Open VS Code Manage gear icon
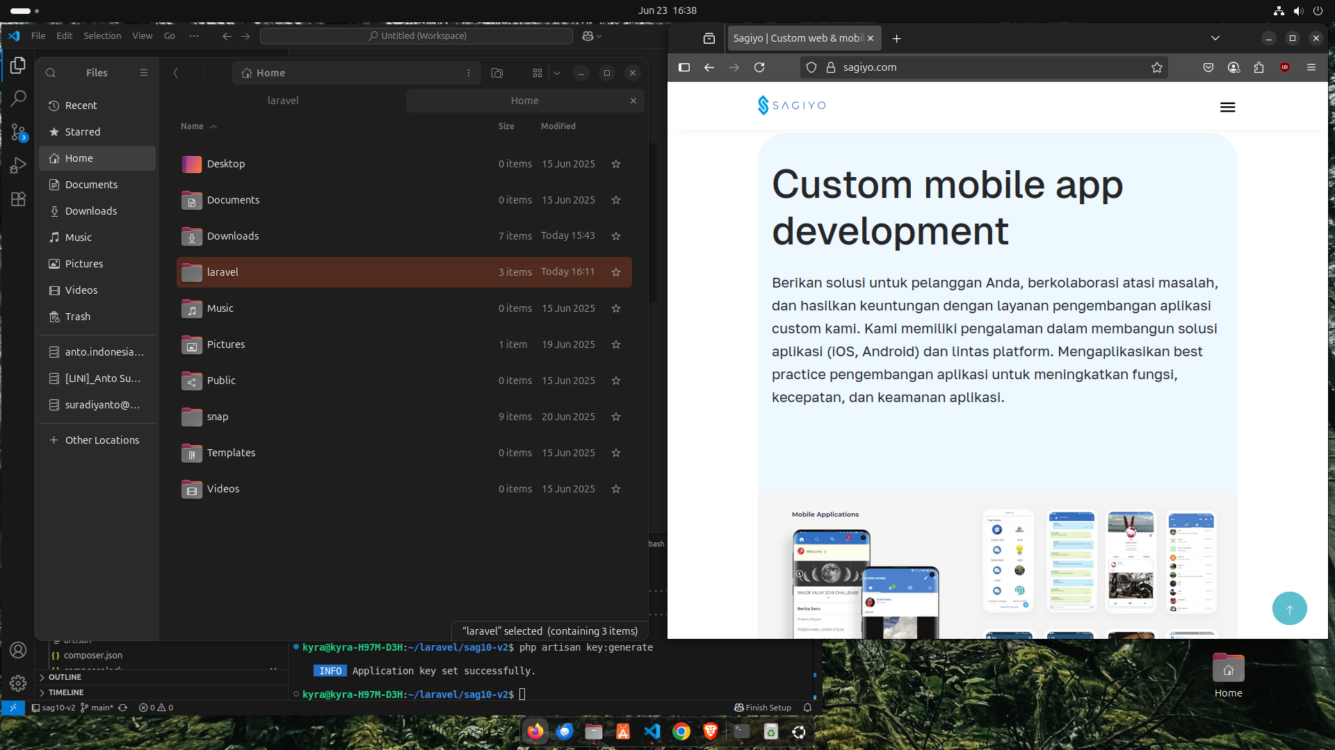This screenshot has height=750, width=1335. (18, 683)
